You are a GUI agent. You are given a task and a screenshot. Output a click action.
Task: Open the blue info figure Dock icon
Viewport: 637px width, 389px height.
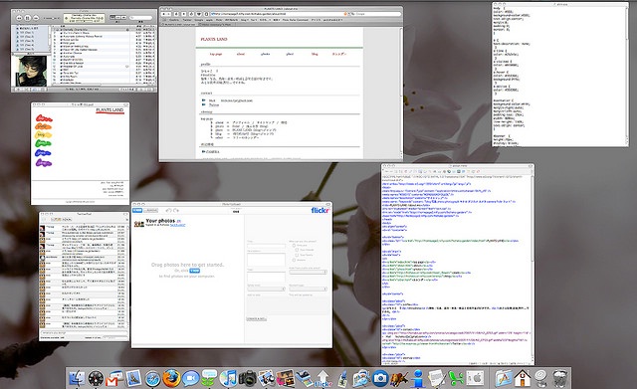point(418,378)
